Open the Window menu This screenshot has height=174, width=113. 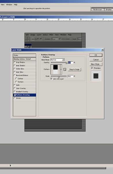pos(9,5)
